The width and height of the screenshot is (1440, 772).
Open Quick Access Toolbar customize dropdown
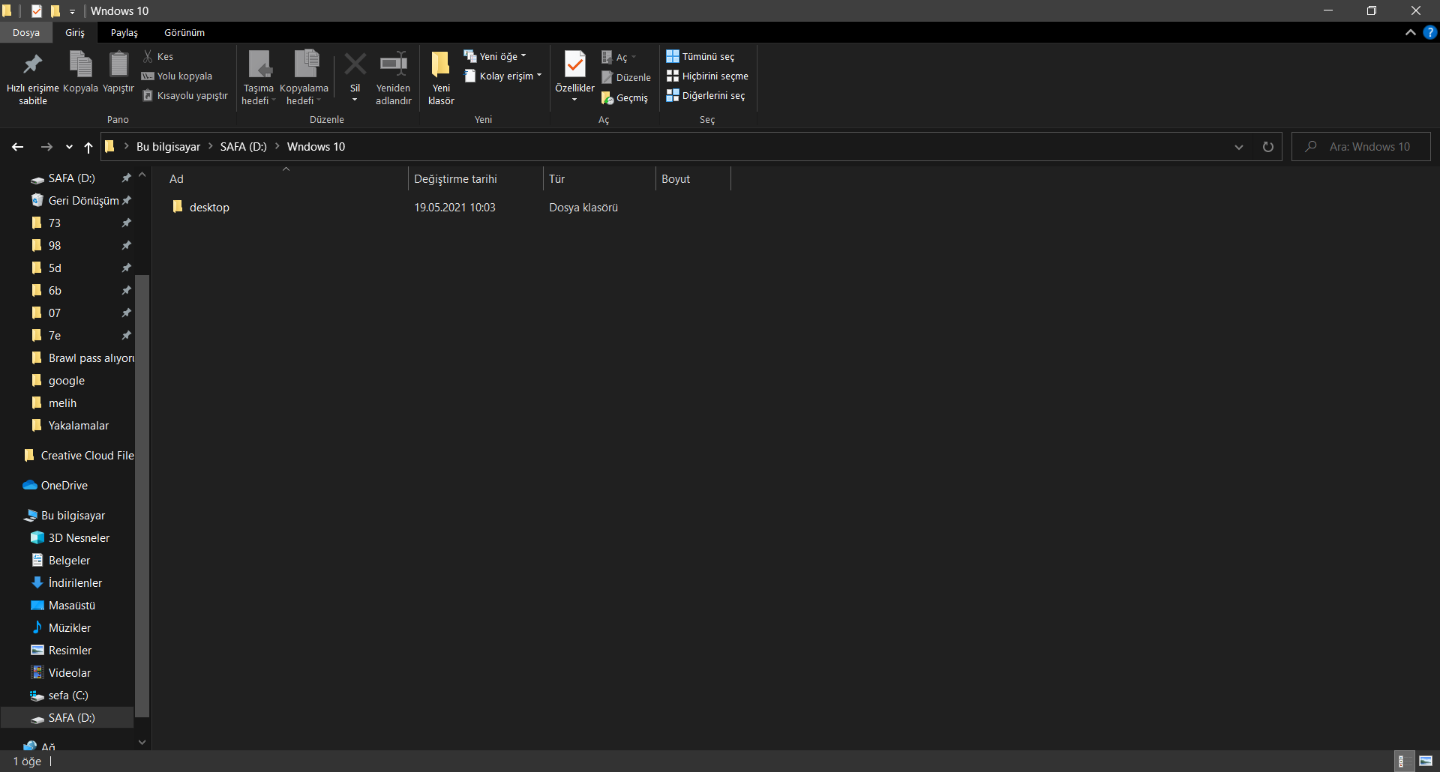click(72, 11)
